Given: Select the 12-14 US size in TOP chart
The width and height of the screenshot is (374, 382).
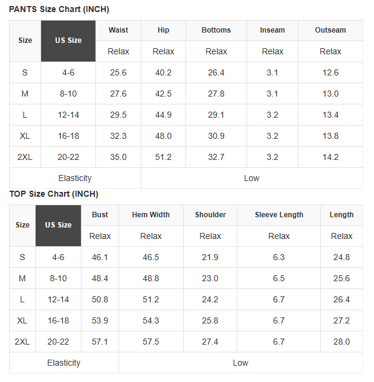Looking at the screenshot, I should click(58, 300).
